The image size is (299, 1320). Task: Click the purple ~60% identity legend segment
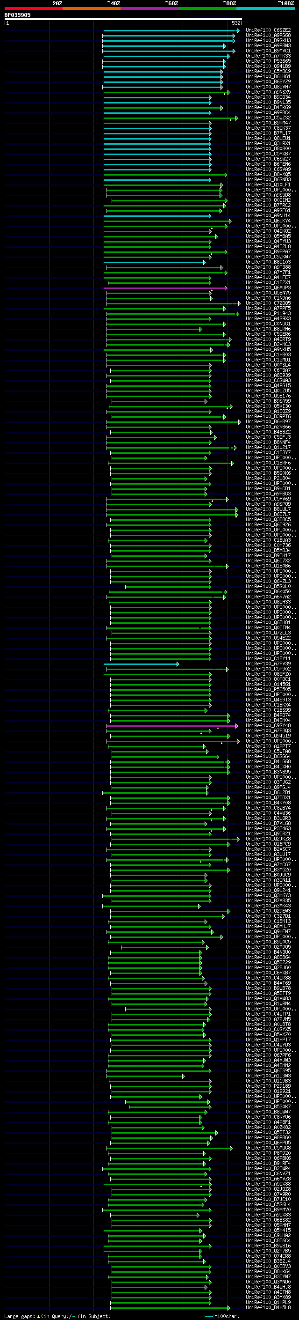pos(150,8)
